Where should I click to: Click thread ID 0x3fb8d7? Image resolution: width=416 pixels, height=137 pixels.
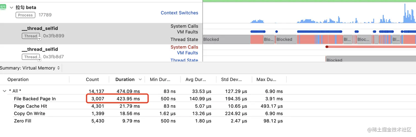54,57
